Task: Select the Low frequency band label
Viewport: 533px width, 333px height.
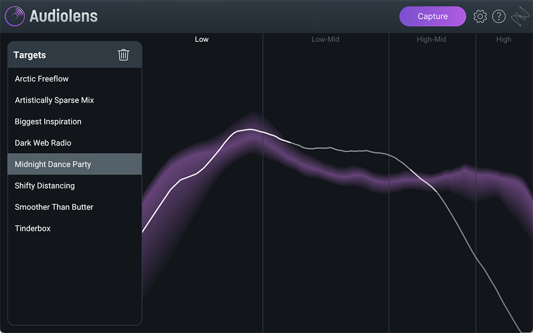Action: click(x=201, y=39)
